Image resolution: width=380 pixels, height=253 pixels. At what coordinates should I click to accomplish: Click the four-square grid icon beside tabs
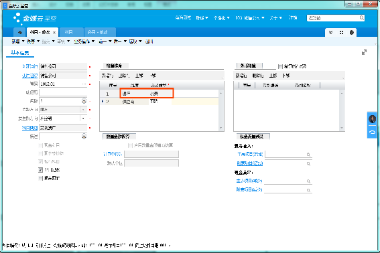pyautogui.click(x=341, y=32)
